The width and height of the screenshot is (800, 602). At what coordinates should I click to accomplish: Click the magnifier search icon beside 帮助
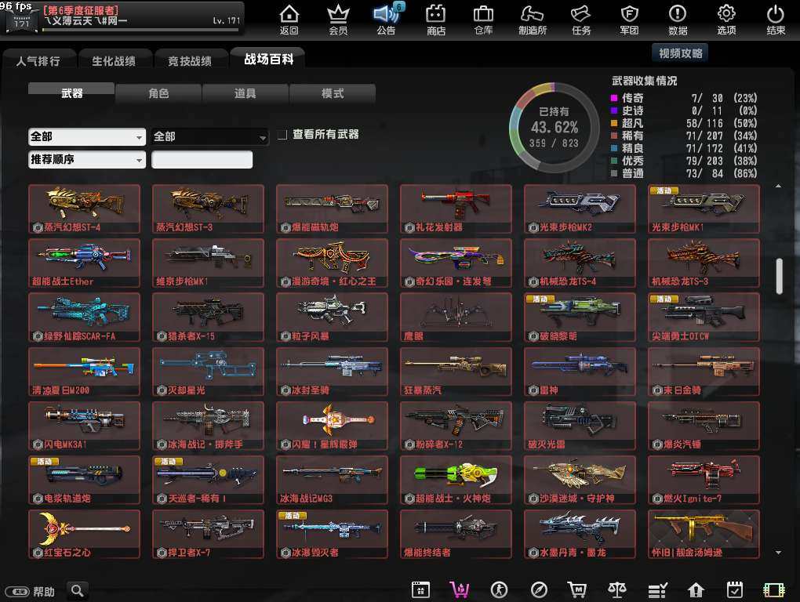[78, 590]
